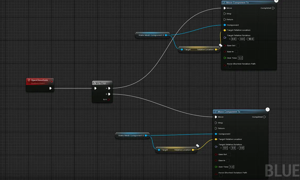
Task: Click the Flip Flop B output pin
Action: [x=109, y=94]
